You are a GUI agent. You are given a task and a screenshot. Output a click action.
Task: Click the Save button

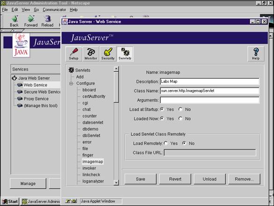pyautogui.click(x=140, y=179)
